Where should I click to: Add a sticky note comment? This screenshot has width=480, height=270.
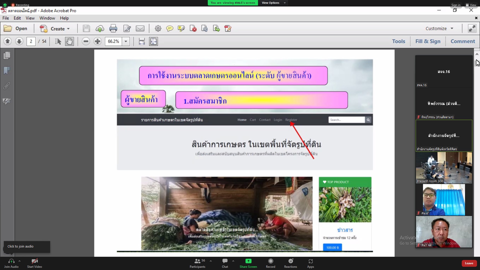pos(169,28)
